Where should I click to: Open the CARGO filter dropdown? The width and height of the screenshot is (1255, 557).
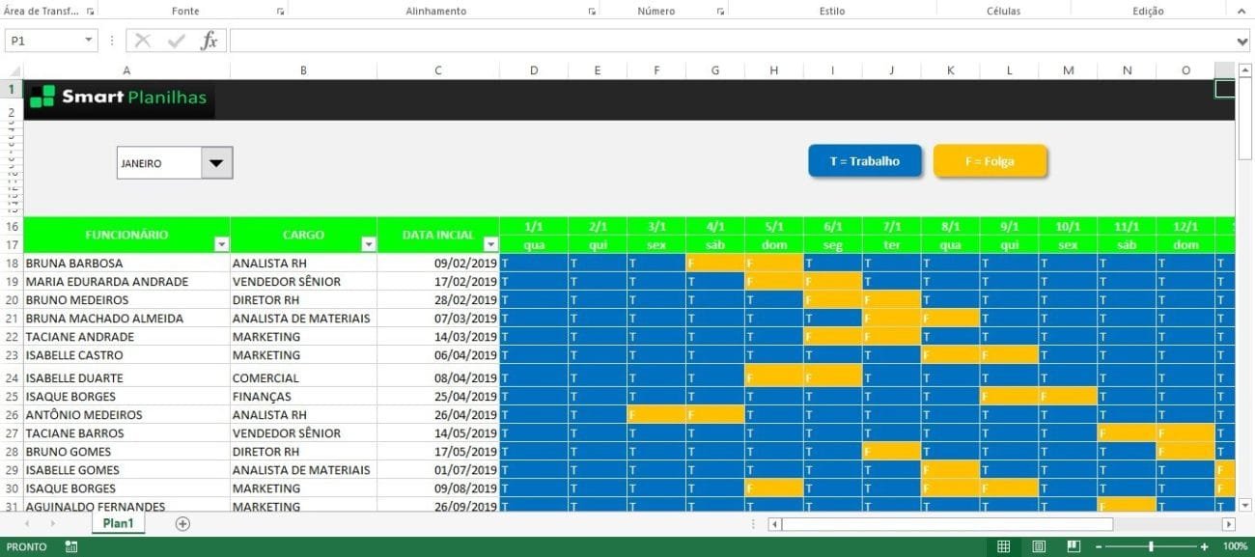click(x=368, y=245)
